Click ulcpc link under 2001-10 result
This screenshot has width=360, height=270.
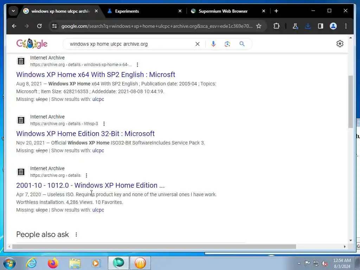(x=98, y=210)
